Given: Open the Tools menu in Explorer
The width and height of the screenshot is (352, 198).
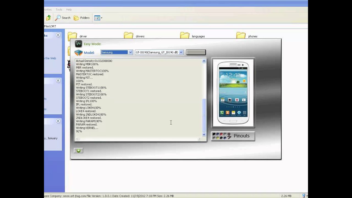Looking at the screenshot, I should [x=59, y=10].
